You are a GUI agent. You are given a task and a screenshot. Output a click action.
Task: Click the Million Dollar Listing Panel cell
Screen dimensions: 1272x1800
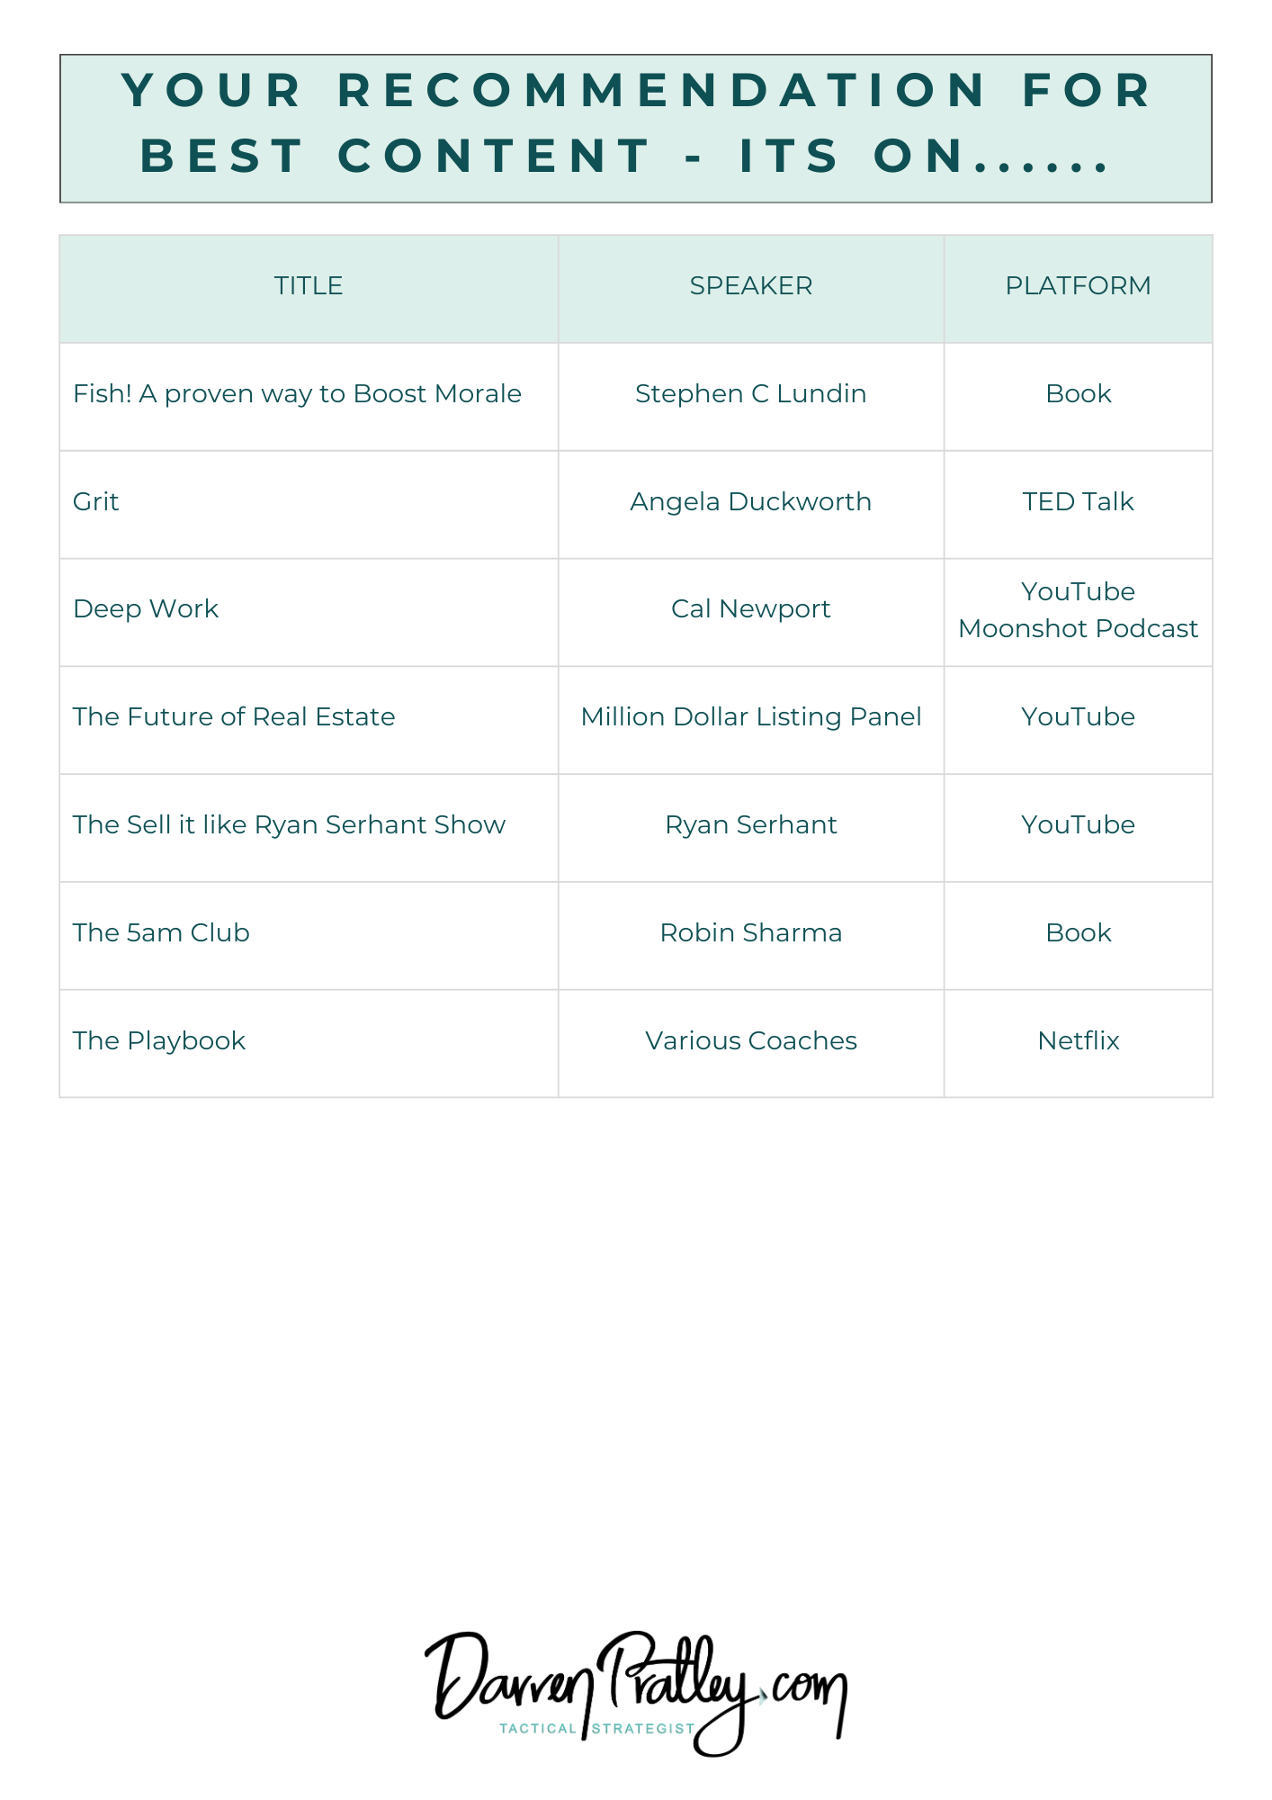pos(750,717)
